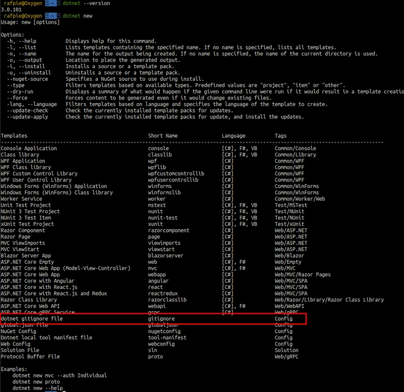Image resolution: width=404 pixels, height=392 pixels.
Task: Click the 'sln' short name
Action: point(153,351)
